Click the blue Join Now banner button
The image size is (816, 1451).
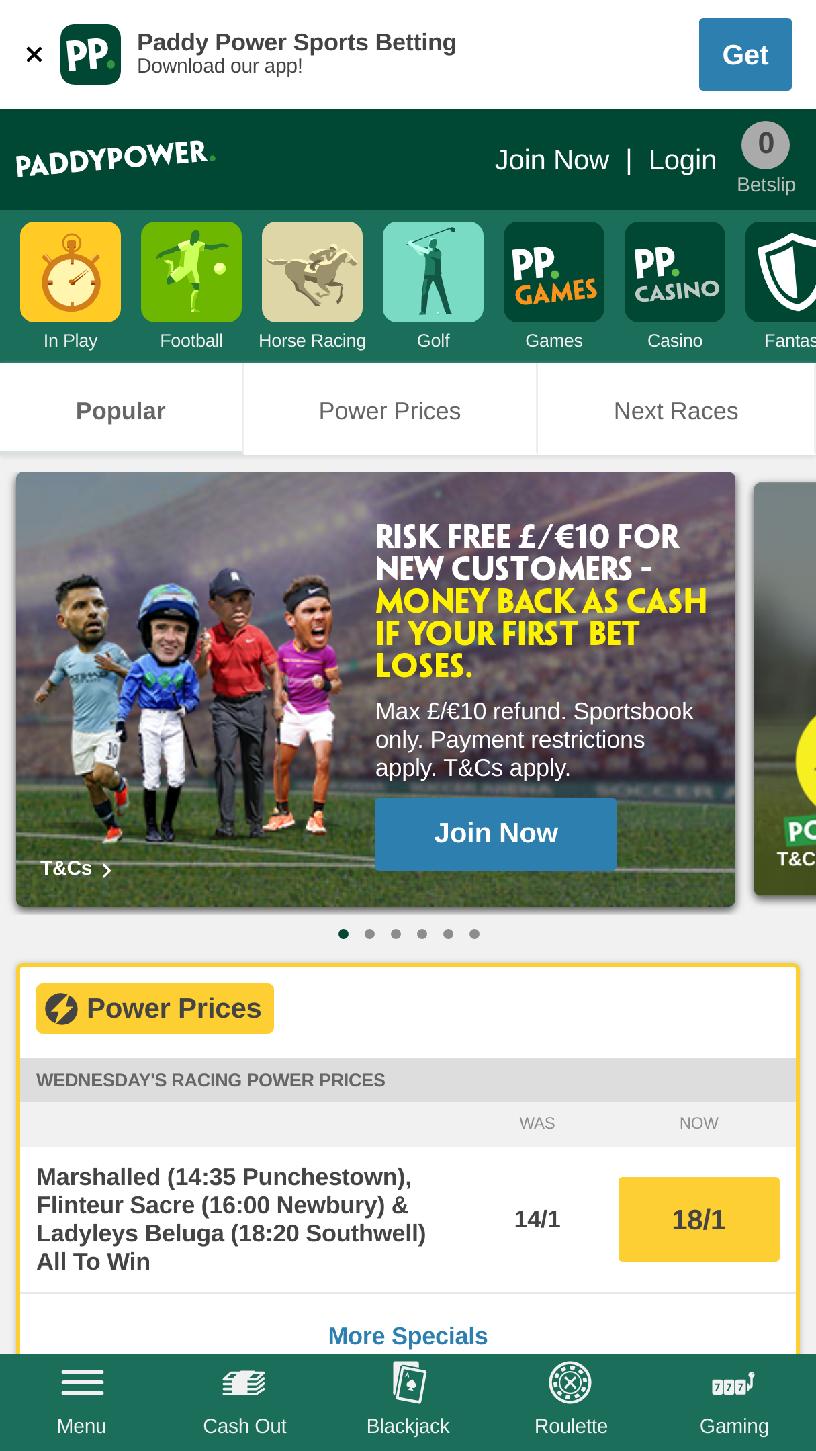pyautogui.click(x=496, y=834)
